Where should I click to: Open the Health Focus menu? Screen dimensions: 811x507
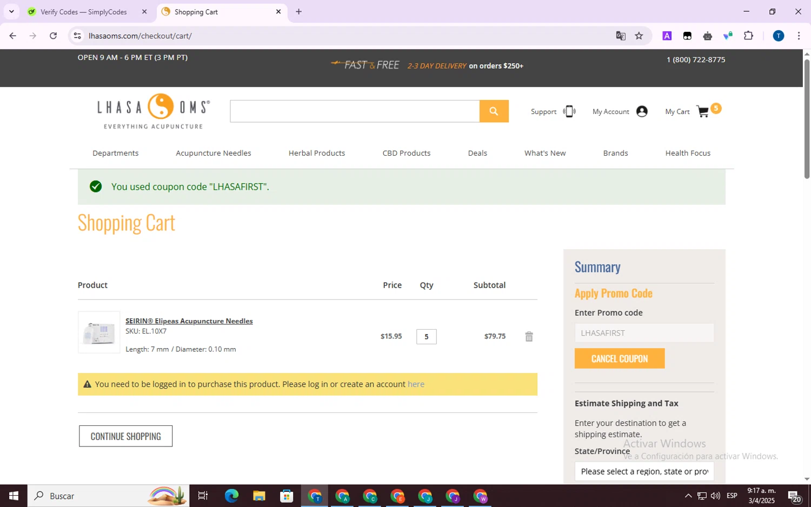[688, 153]
